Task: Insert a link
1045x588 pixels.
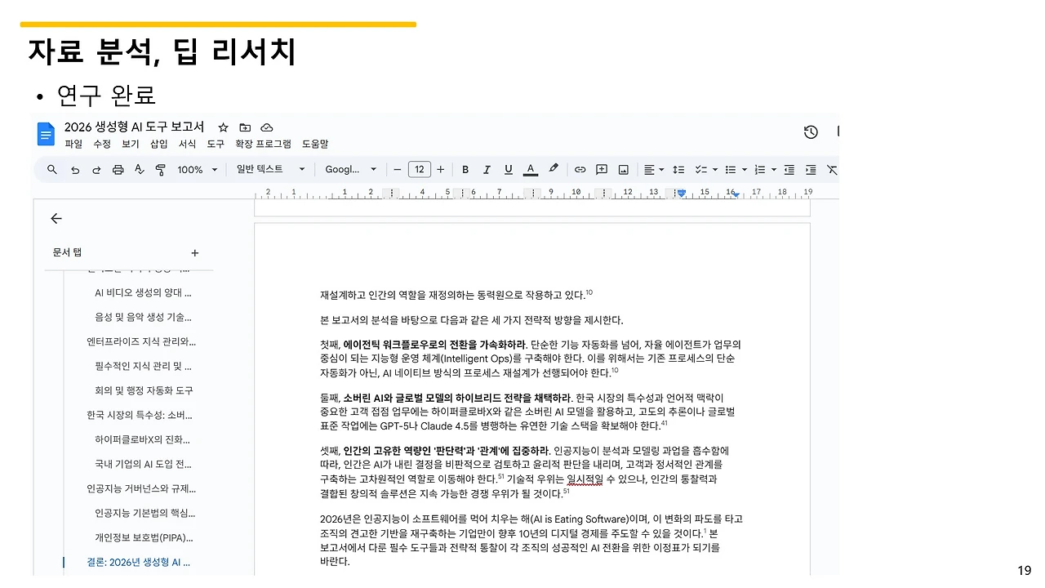Action: coord(580,169)
